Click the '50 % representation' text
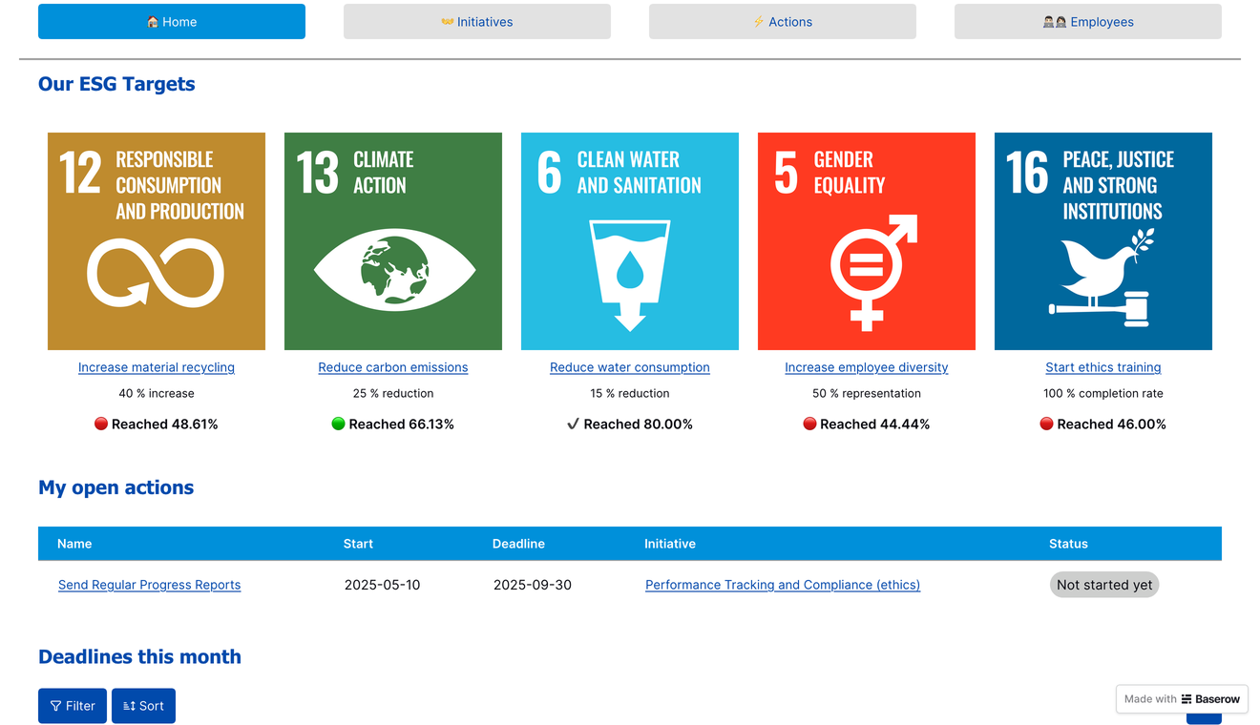Screen dimensions: 1260x725 (x=867, y=393)
